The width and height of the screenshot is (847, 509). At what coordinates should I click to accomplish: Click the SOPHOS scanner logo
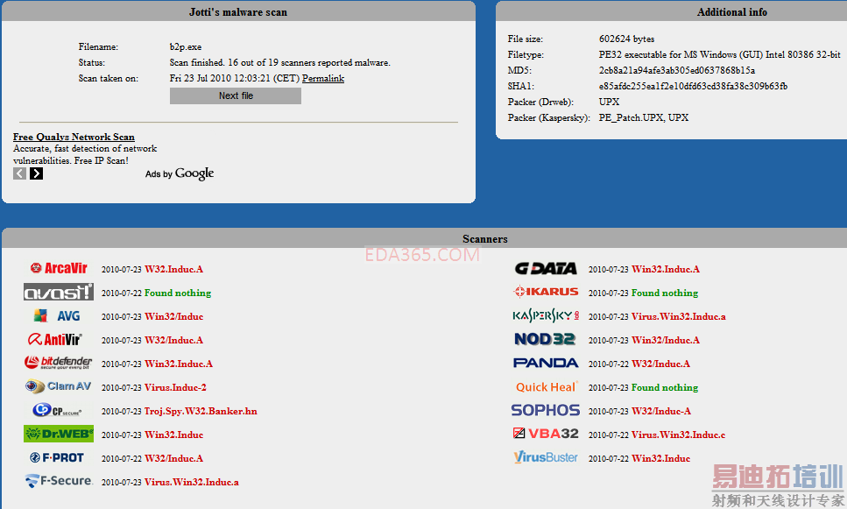pos(546,410)
